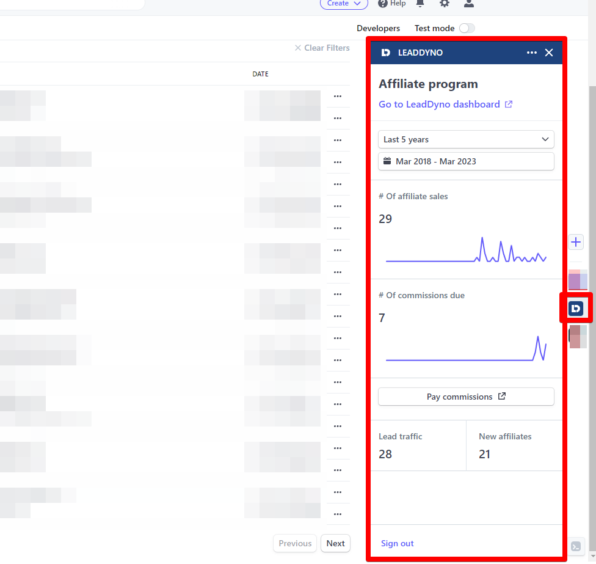
Task: Click the Previous page button
Action: coord(295,543)
